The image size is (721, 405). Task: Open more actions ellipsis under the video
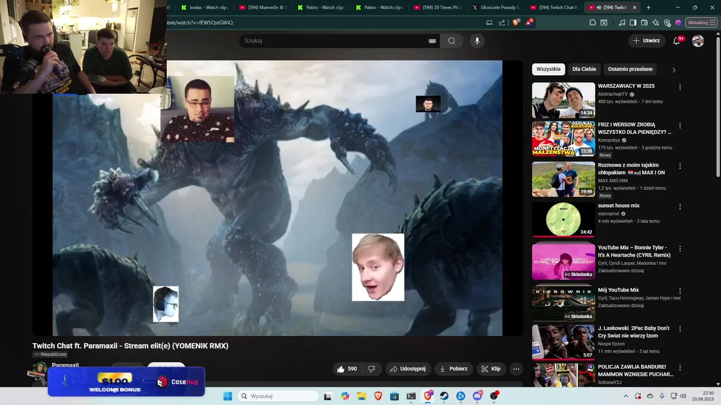516,369
